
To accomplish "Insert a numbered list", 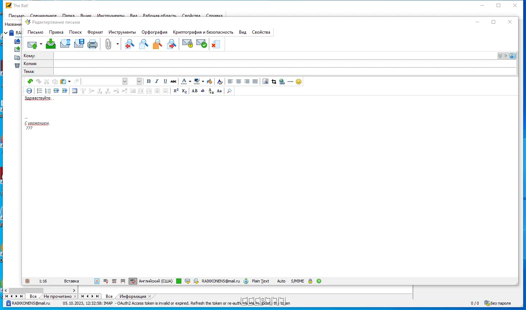I will [x=48, y=91].
